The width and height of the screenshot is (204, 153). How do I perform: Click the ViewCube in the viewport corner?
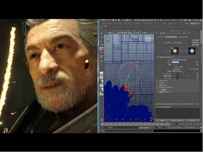point(148,40)
